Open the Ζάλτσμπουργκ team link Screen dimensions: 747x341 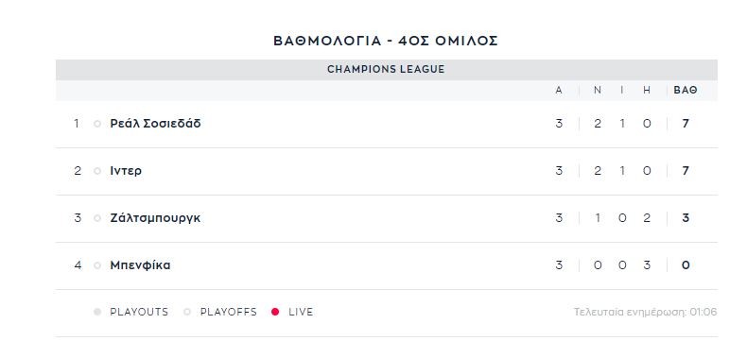tap(155, 218)
